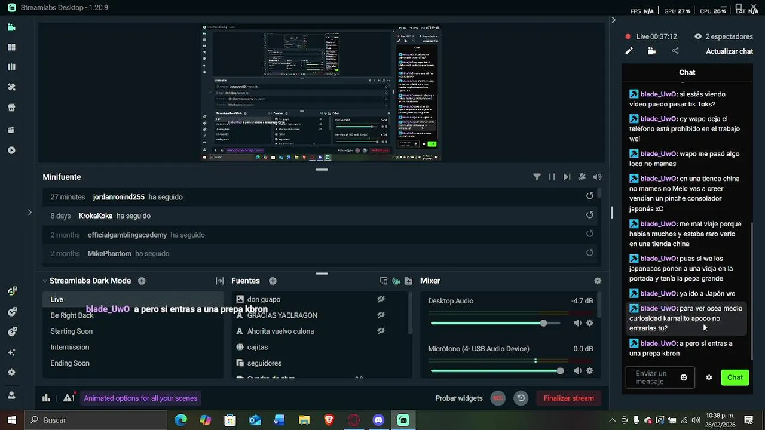Open the sparkle AI icon in sidebar
This screenshot has height=430, width=765.
point(11,352)
